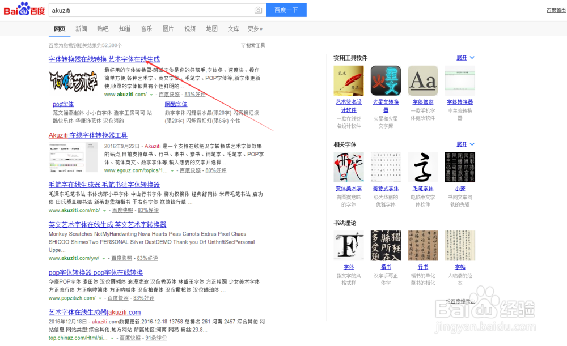
Task: Open 楷书 text link
Action: point(386,267)
